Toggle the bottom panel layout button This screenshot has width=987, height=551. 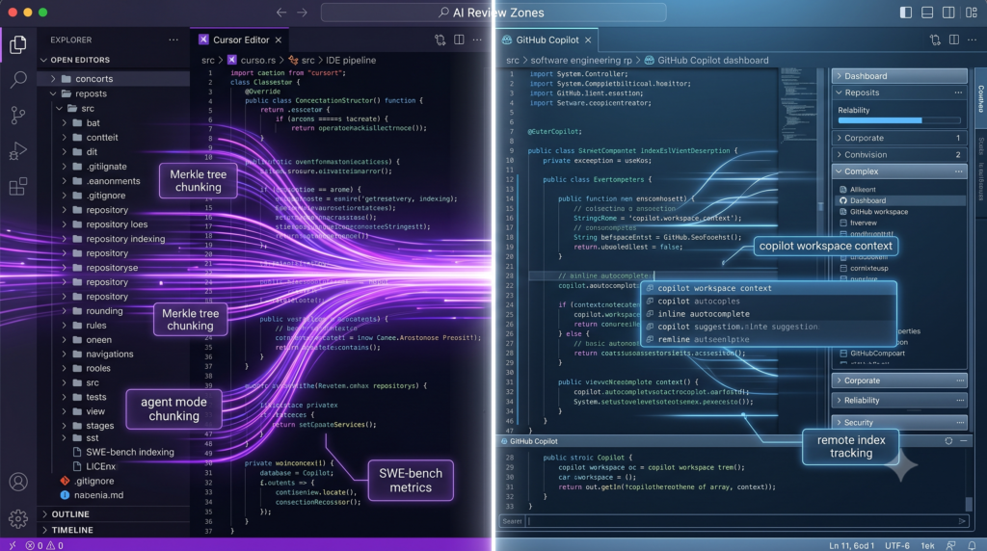tap(927, 13)
